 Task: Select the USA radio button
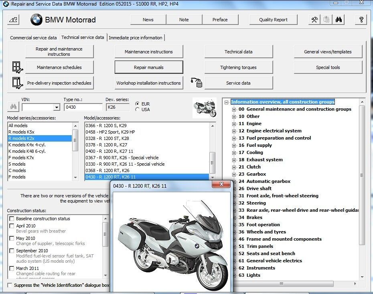pyautogui.click(x=137, y=109)
